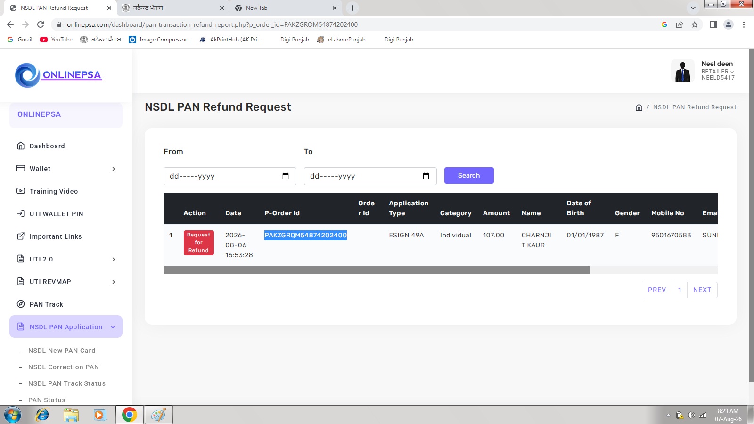
Task: Click order ID PAKZGRQM54874202400
Action: click(305, 235)
